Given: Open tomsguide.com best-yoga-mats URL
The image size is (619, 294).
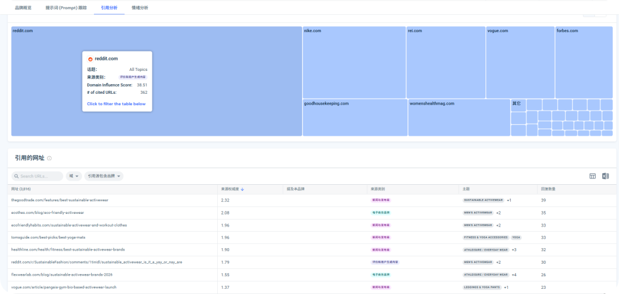Looking at the screenshot, I should pyautogui.click(x=48, y=237).
